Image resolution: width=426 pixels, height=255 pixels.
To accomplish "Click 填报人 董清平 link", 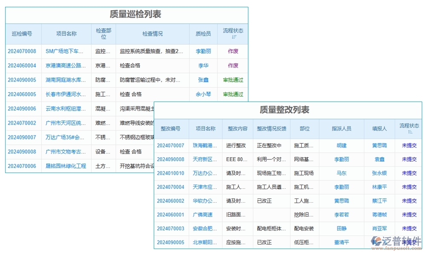I will coord(341,243).
